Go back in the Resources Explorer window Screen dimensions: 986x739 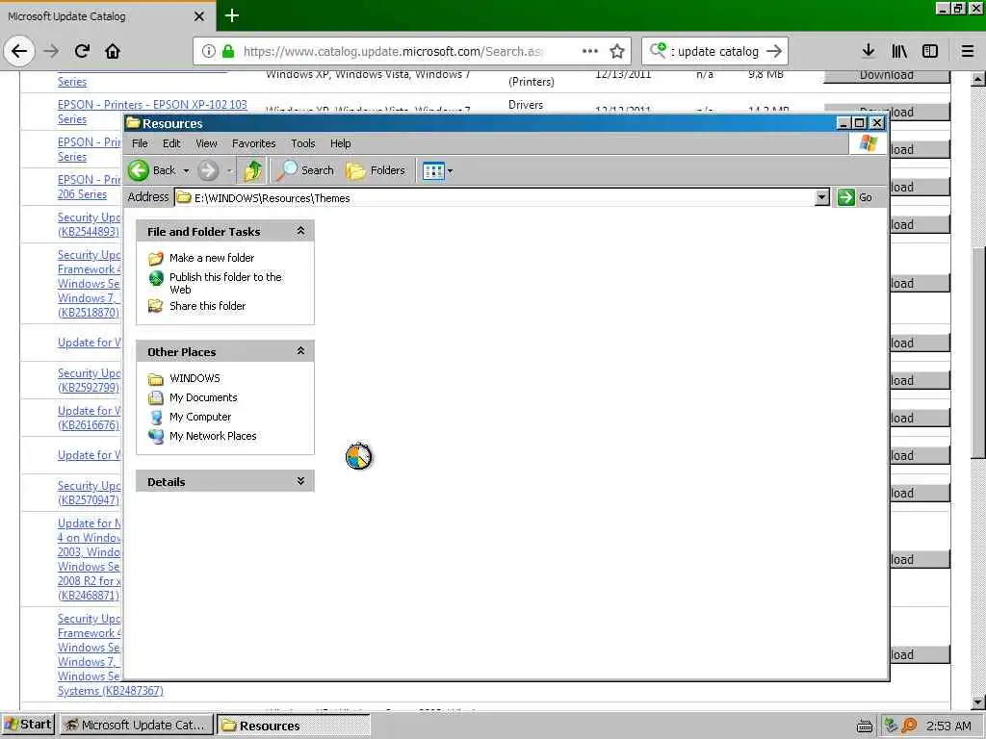tap(151, 170)
